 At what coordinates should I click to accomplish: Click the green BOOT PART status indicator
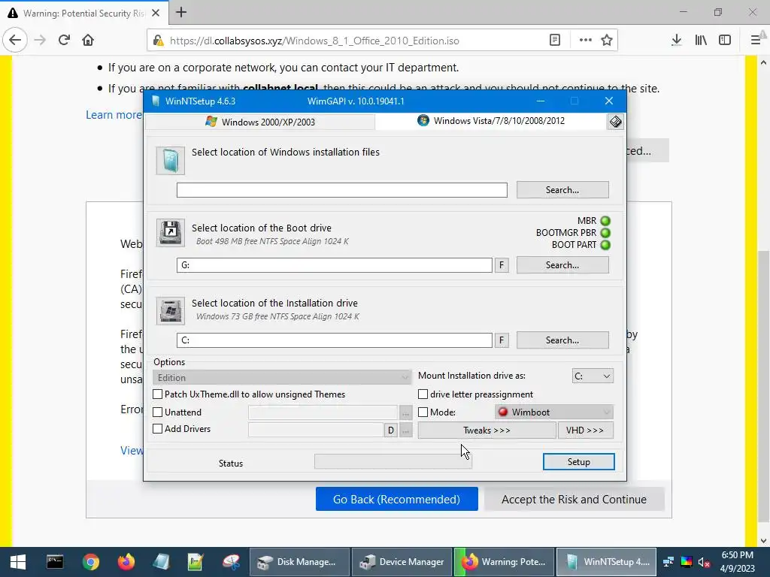(x=605, y=245)
